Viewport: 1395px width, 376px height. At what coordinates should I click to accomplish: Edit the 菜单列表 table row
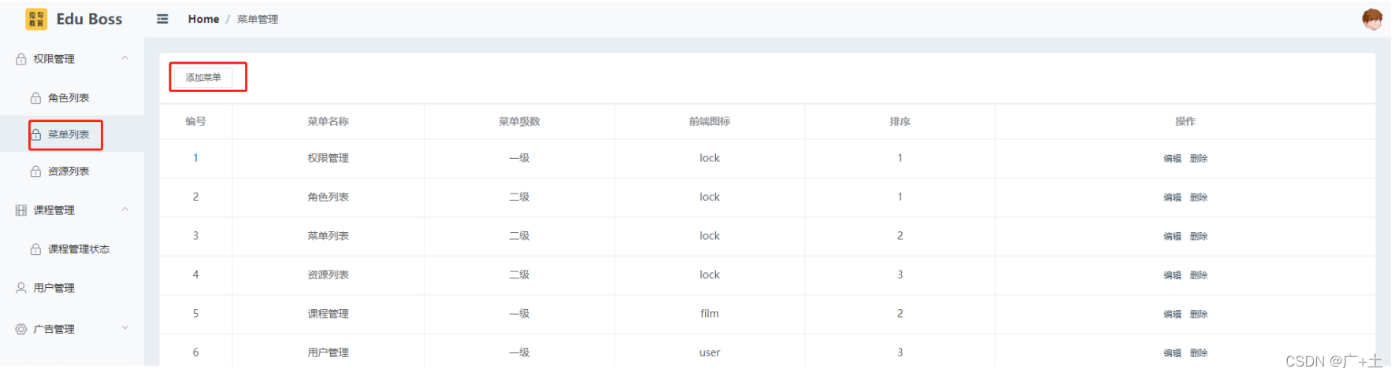1172,236
